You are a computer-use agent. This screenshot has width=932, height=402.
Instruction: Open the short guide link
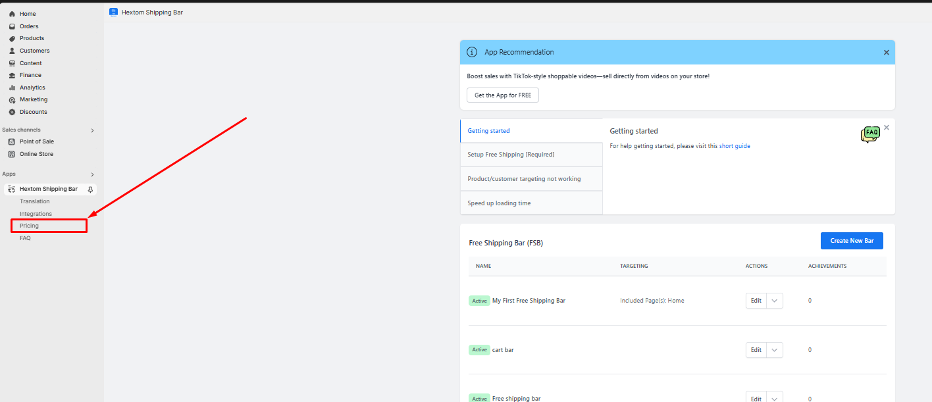pos(735,146)
